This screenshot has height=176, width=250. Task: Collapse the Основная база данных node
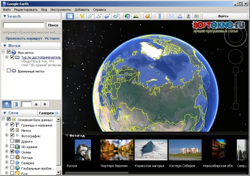click(3, 119)
